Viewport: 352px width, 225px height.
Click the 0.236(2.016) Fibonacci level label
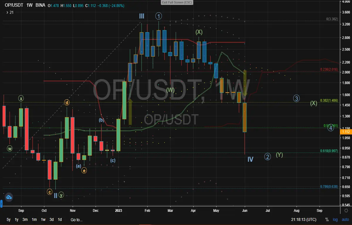(x=329, y=70)
